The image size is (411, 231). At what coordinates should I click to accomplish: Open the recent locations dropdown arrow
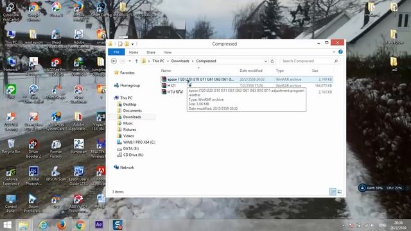coord(130,61)
